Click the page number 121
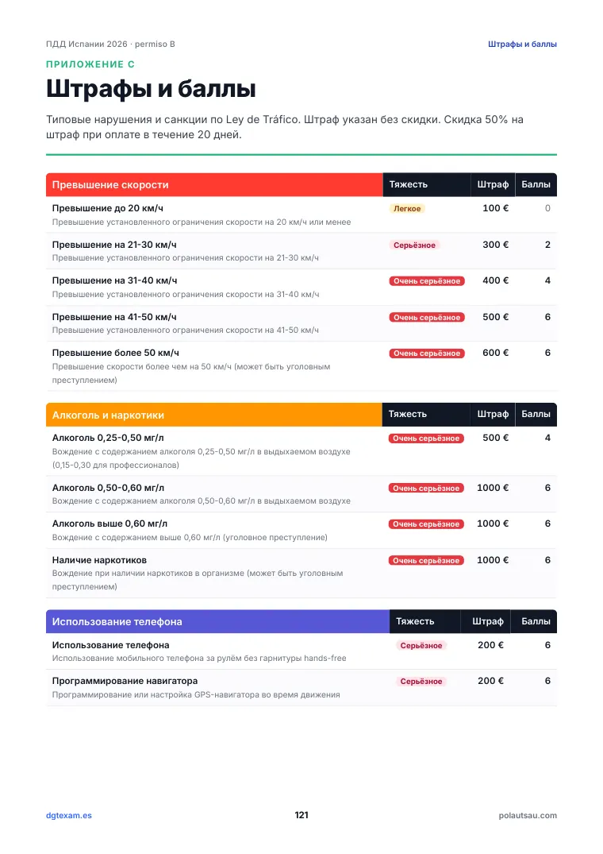This screenshot has width=603, height=854. coord(301,815)
